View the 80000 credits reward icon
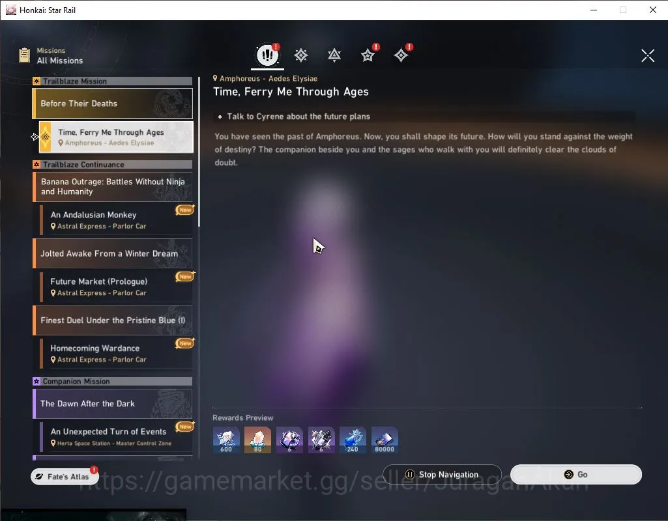Screen dimensions: 668x521 click(385, 440)
